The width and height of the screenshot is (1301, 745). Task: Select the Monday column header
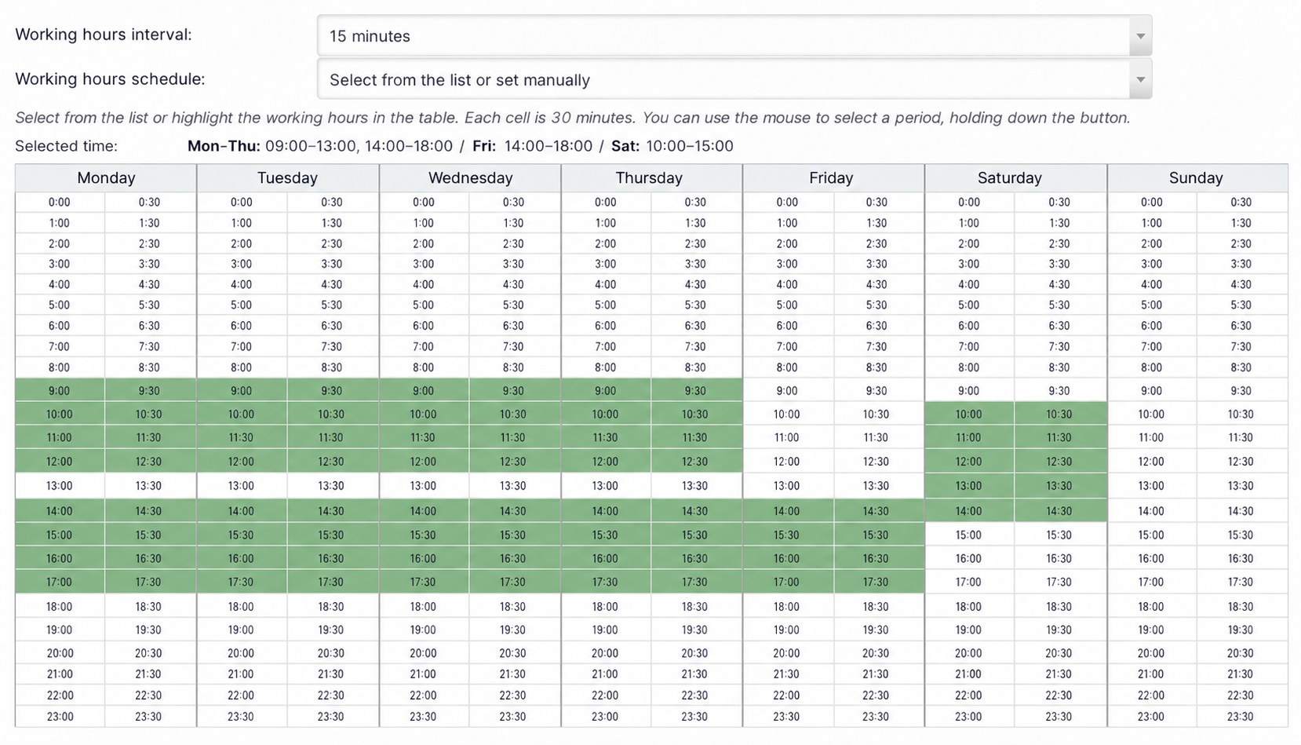[x=106, y=178]
